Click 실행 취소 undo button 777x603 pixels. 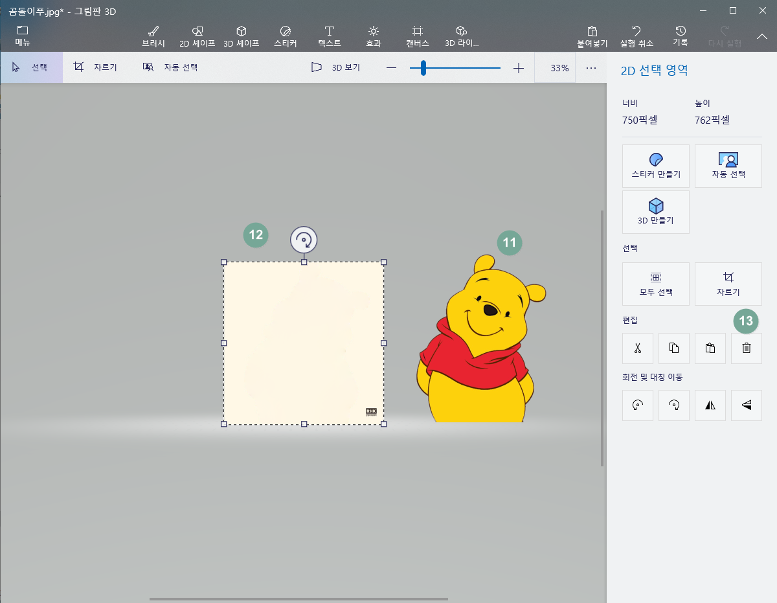(x=636, y=37)
